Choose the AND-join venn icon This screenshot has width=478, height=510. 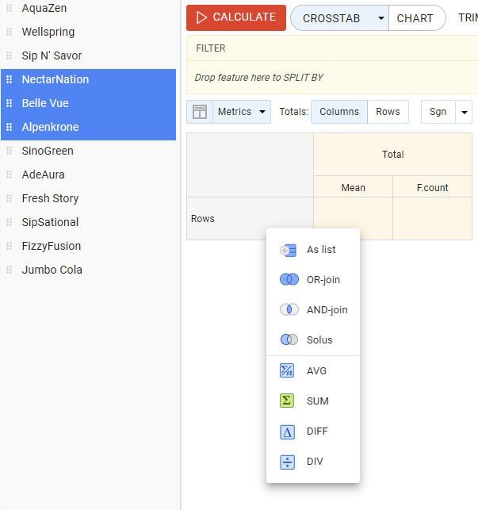coord(289,310)
